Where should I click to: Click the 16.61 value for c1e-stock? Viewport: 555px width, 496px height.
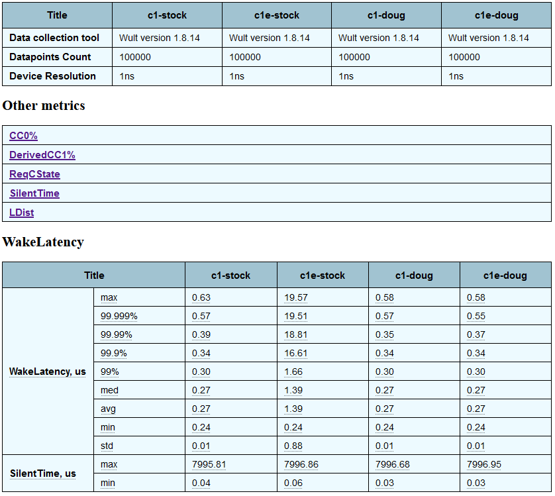295,353
